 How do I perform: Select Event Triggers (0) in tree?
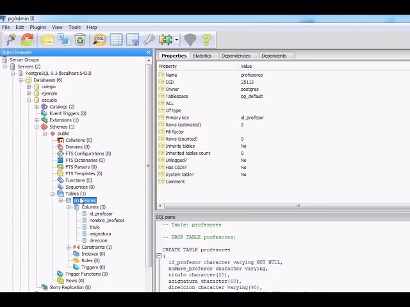tap(68, 113)
